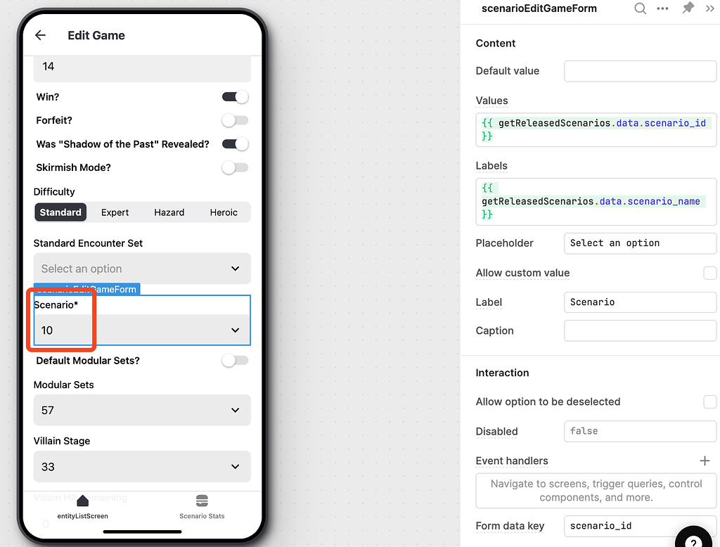Select the scenarioEditGameForm label on canvas

[x=86, y=288]
